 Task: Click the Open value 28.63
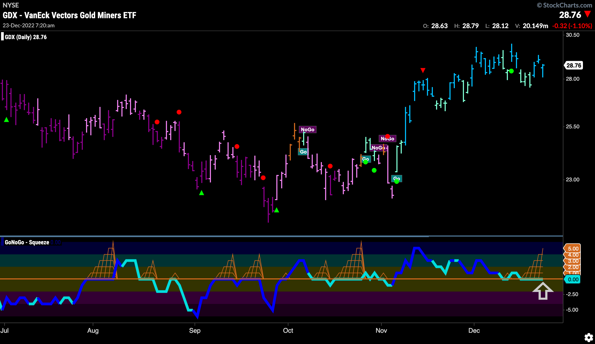[440, 26]
